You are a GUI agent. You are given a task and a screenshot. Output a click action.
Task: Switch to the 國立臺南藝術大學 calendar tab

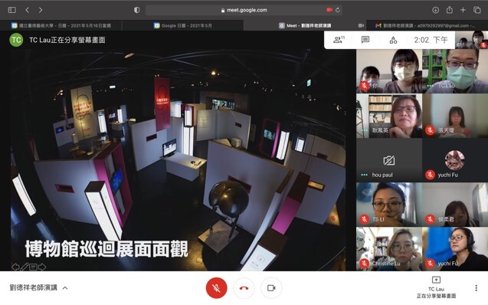tap(61, 25)
